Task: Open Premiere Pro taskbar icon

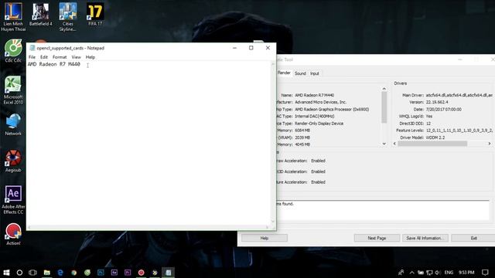Action: (x=128, y=273)
